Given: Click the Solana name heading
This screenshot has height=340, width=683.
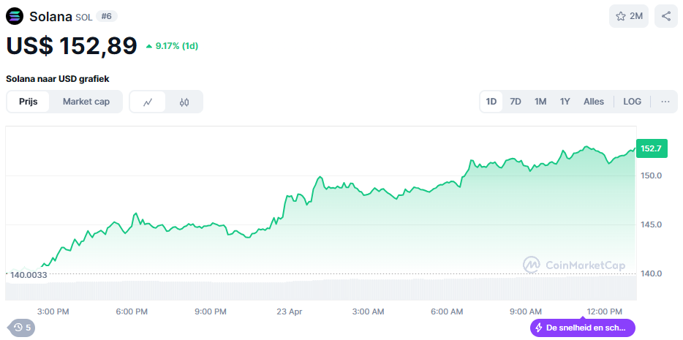Looking at the screenshot, I should pos(50,17).
